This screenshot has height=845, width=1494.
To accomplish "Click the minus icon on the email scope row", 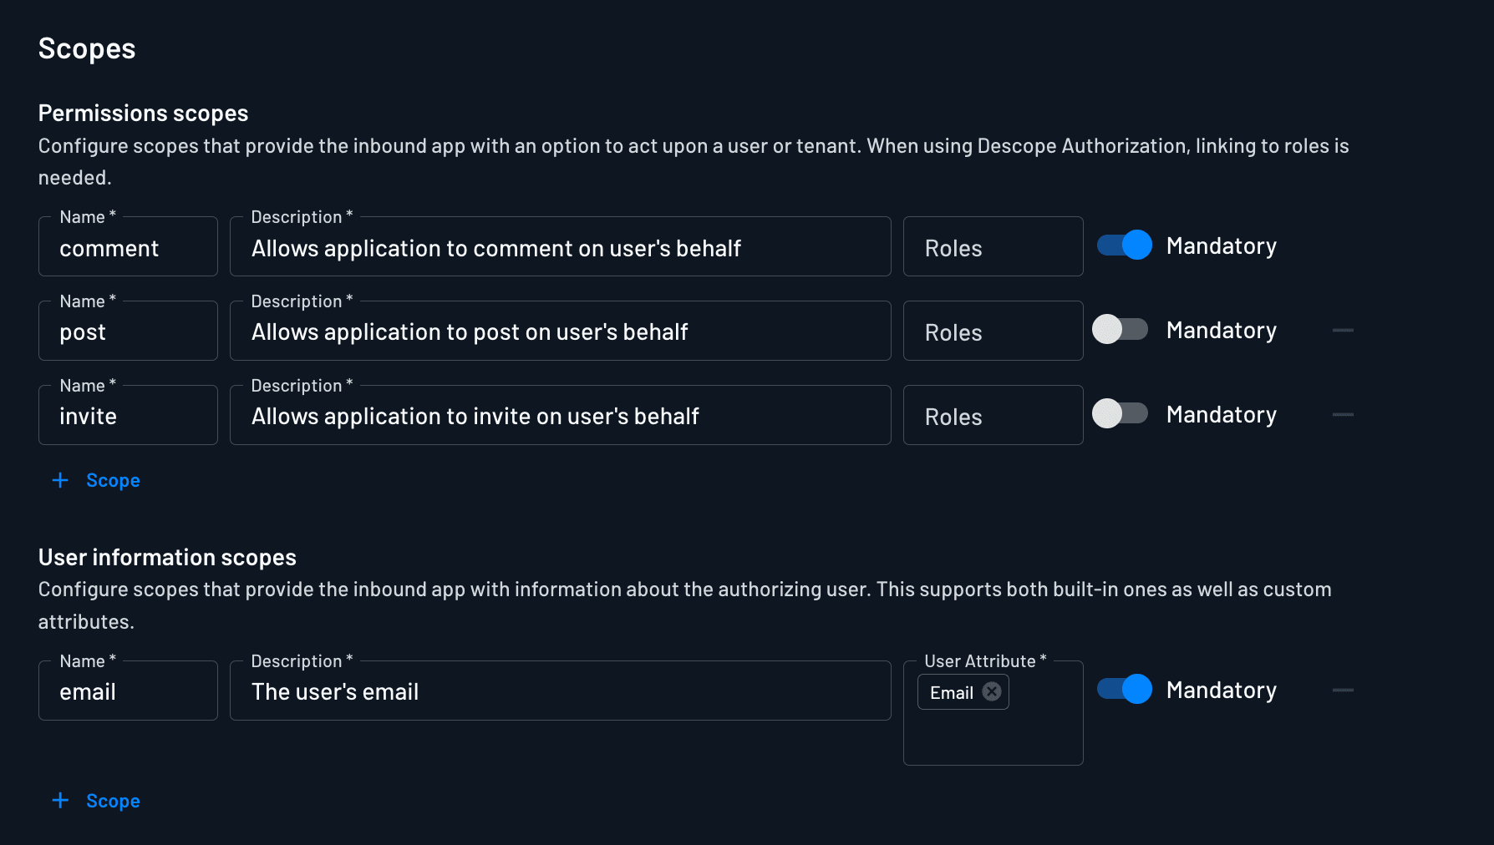I will pyautogui.click(x=1343, y=691).
